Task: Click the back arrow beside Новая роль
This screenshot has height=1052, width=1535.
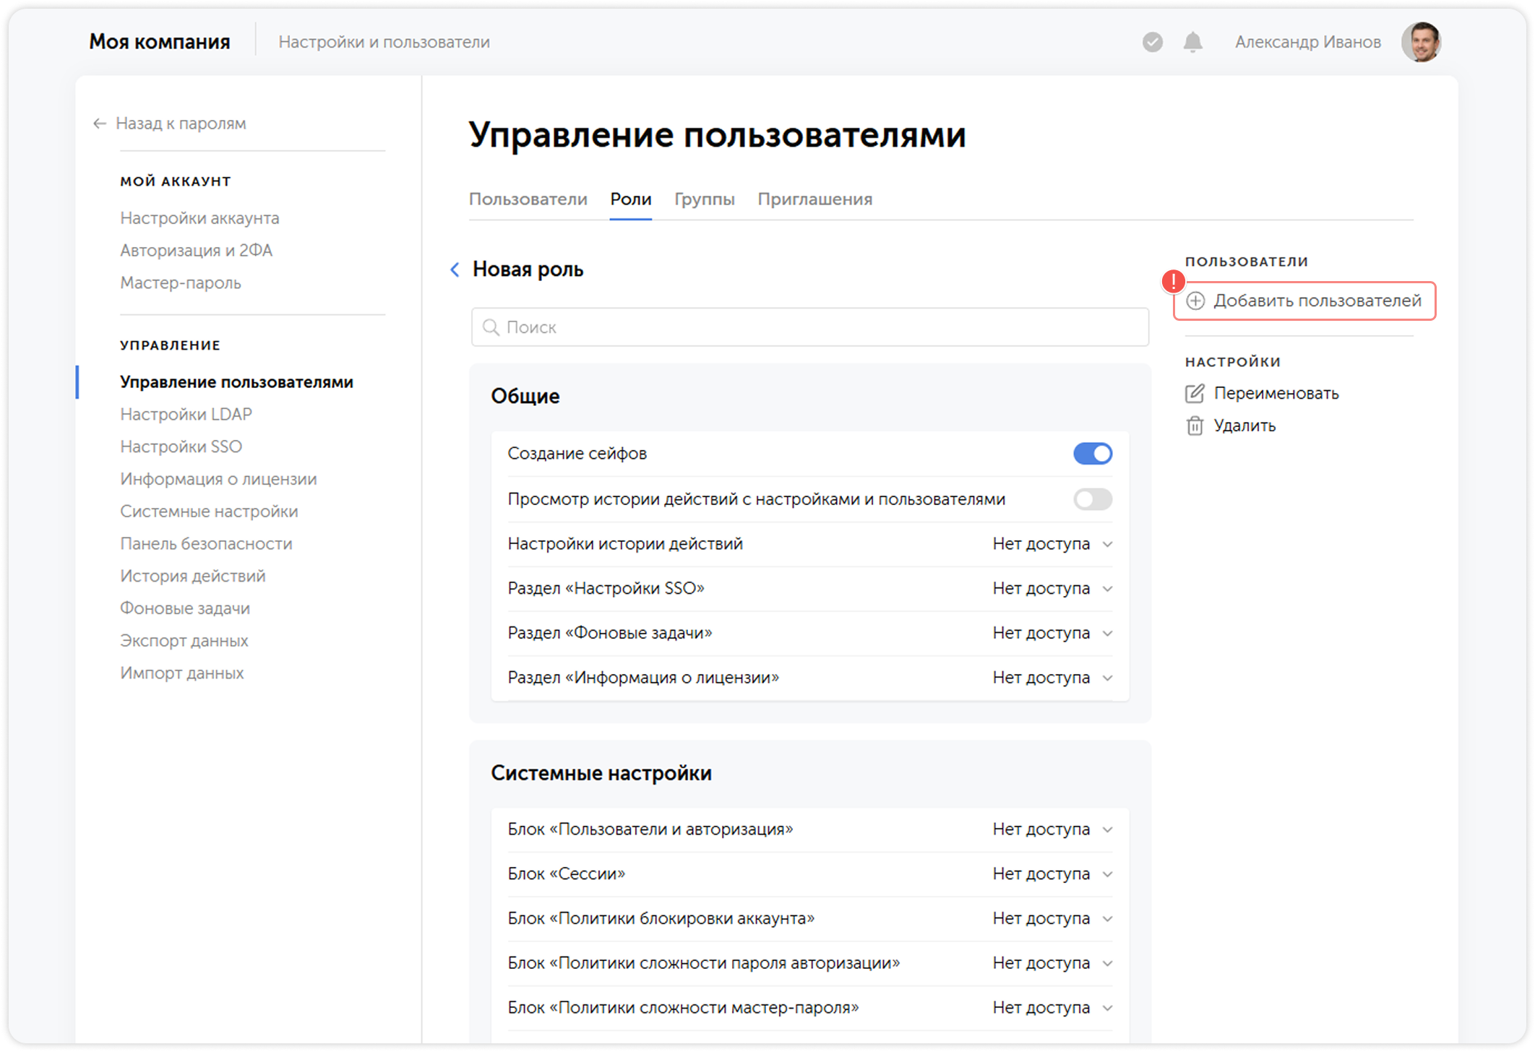Action: [455, 270]
